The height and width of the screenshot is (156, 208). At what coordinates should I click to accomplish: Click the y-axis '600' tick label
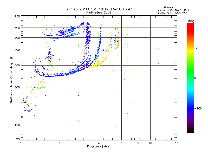17,28
